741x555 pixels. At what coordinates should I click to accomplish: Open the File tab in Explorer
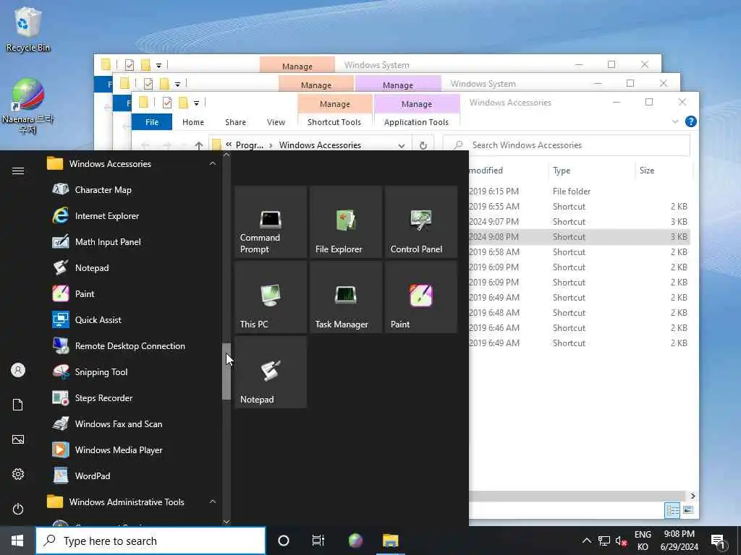click(x=152, y=121)
